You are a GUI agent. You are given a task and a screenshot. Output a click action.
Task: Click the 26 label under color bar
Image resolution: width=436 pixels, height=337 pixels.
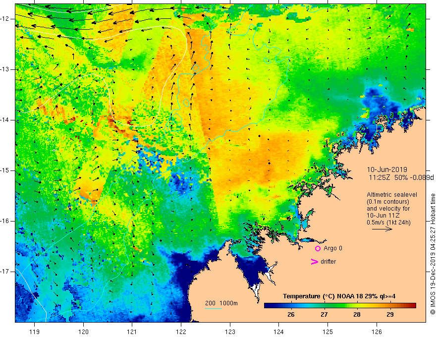(291, 315)
